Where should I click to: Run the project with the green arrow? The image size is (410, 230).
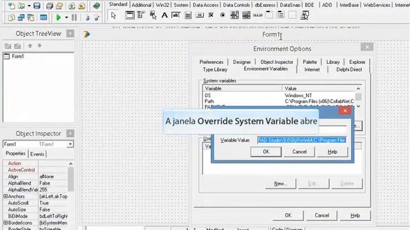58,18
